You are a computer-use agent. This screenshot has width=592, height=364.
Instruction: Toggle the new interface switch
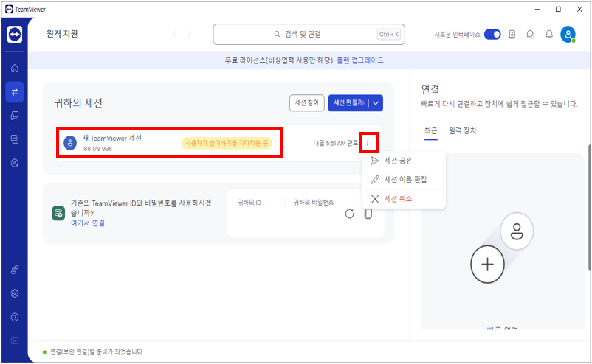click(492, 35)
